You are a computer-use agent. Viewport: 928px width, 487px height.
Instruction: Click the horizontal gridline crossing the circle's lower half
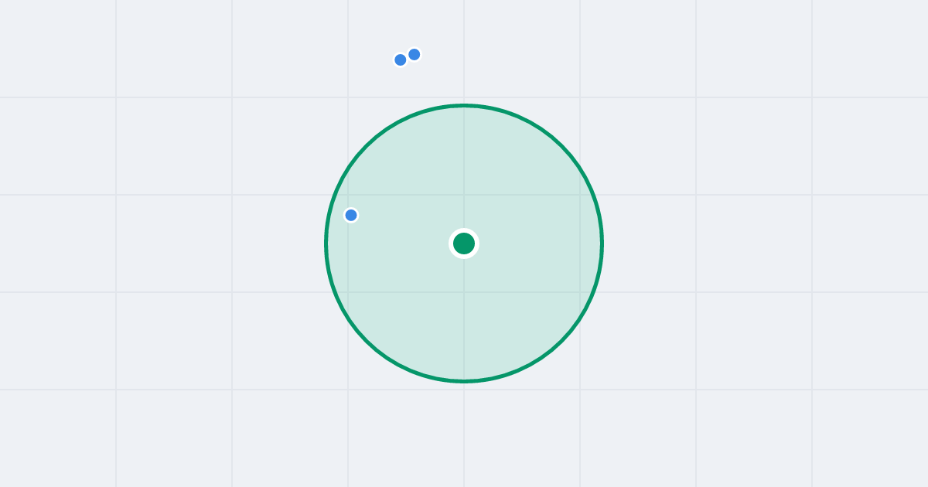[x=464, y=292]
